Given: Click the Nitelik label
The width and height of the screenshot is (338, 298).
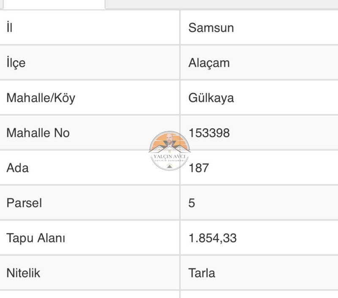Looking at the screenshot, I should click(x=23, y=273).
